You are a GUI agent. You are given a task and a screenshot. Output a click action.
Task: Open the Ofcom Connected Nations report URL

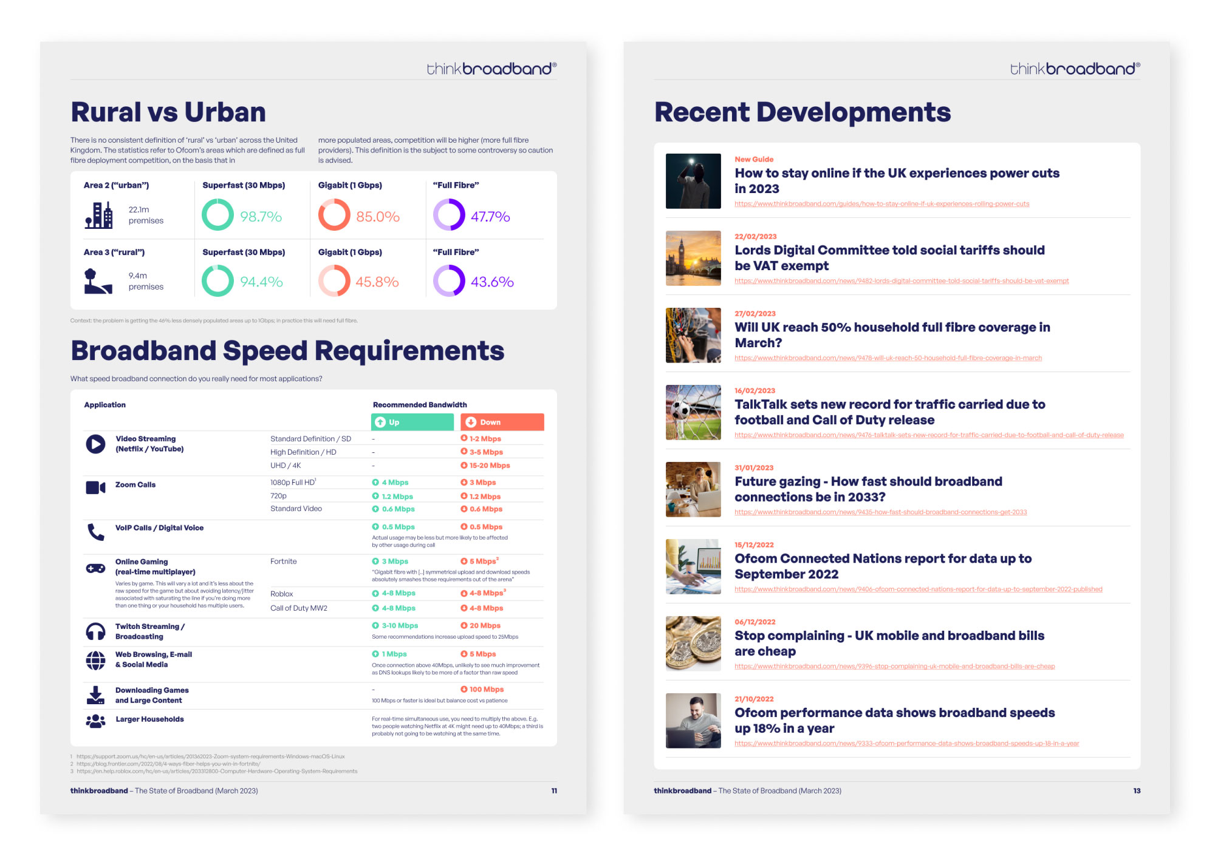(x=919, y=589)
